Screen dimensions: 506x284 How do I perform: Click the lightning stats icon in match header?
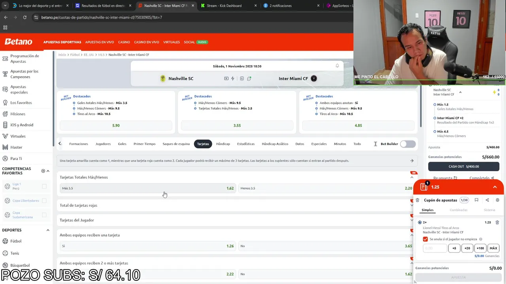tap(232, 78)
